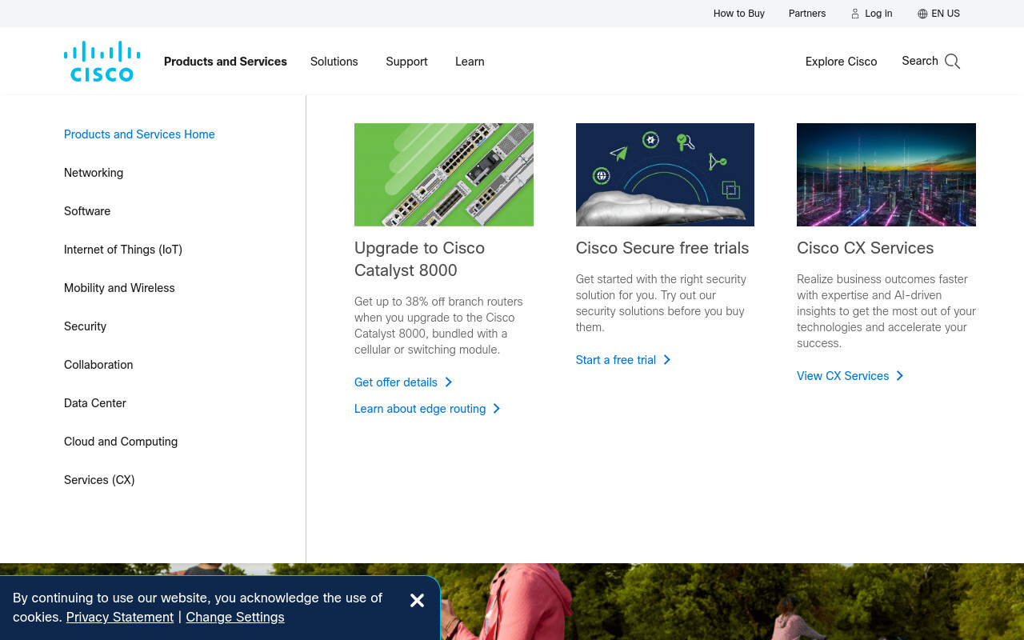
Task: Click the Search label
Action: (920, 61)
